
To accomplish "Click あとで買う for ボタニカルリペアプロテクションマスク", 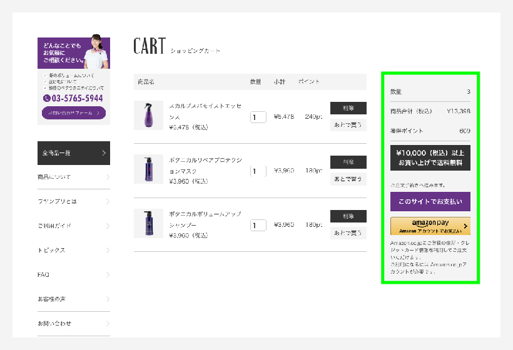I will (x=348, y=179).
